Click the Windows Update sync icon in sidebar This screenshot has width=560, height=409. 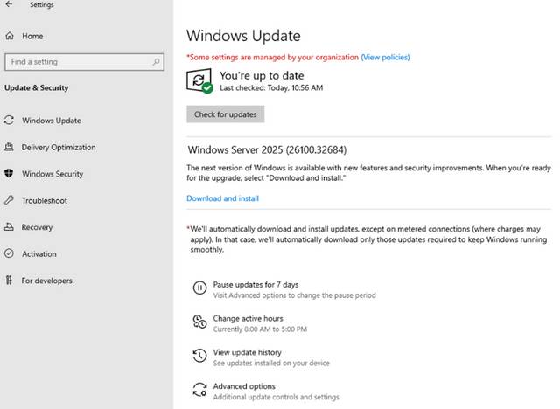pyautogui.click(x=9, y=121)
